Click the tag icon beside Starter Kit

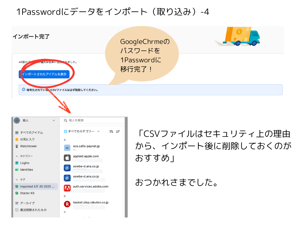[17, 193]
